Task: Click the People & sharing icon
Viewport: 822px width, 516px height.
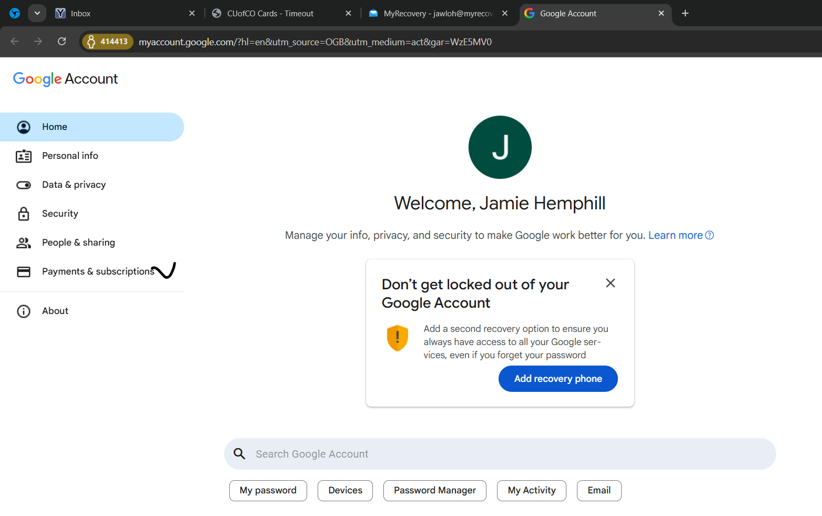Action: (24, 242)
